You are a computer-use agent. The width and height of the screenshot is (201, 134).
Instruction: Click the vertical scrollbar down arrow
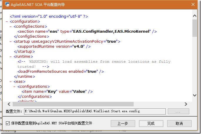[195, 95]
